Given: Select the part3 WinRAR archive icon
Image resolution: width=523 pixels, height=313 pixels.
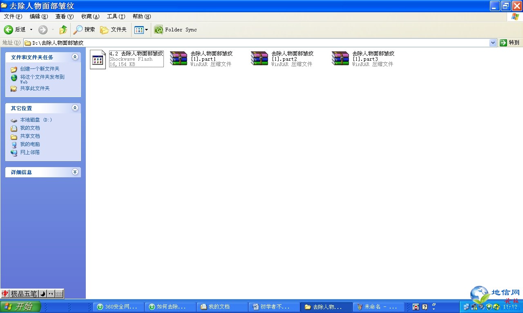Looking at the screenshot, I should (340, 59).
